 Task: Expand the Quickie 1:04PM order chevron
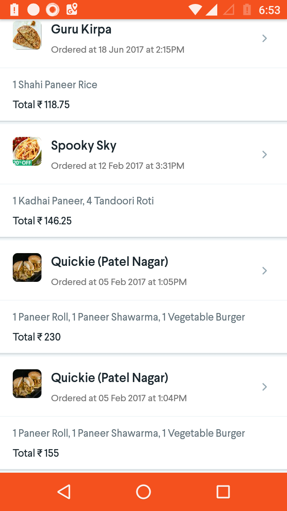click(x=264, y=387)
